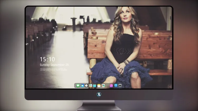Open the blue App Store icon

pyautogui.click(x=116, y=85)
